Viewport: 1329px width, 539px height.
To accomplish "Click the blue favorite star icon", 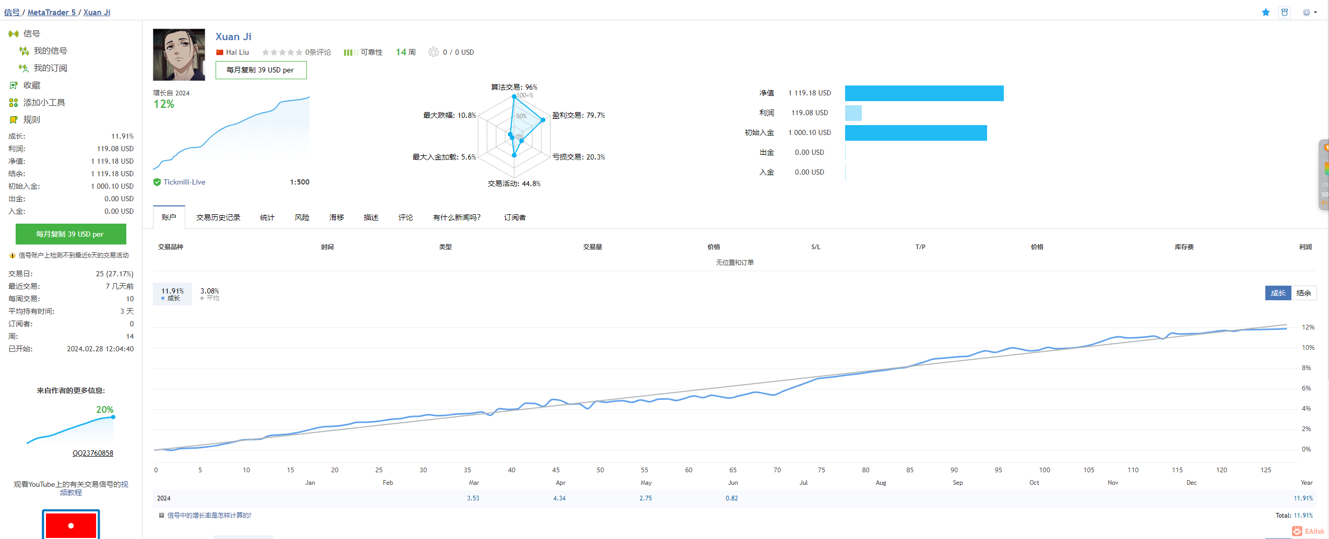I will [1265, 13].
